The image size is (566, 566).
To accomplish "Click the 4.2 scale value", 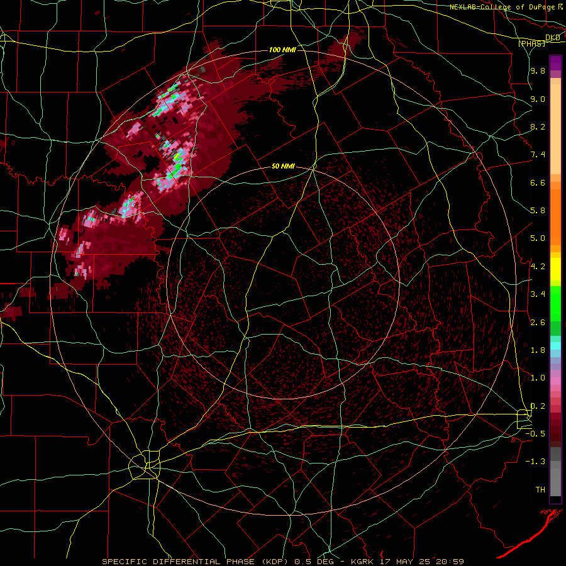I will pyautogui.click(x=538, y=267).
